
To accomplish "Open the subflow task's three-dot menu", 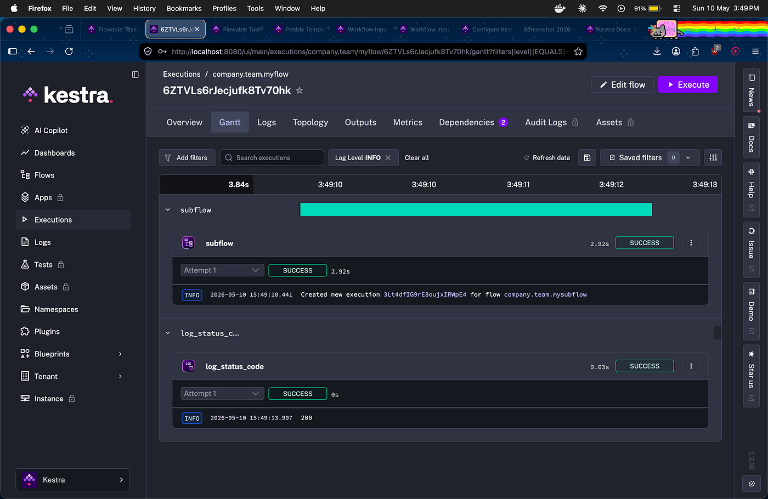I will [x=691, y=243].
